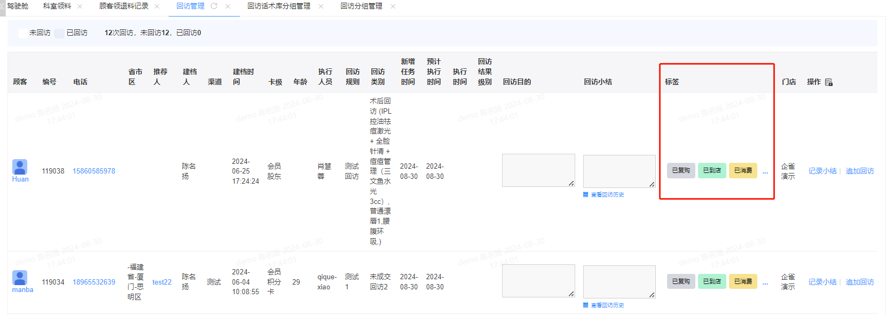Click the refresh icon on 回访管理 tab

214,6
